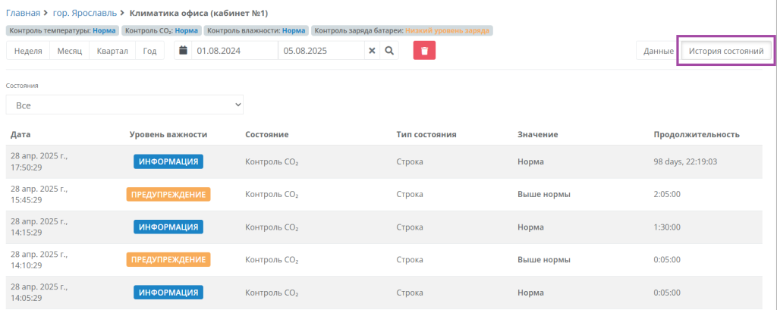Switch to the Данные tab
Screen dimensions: 777x310
(x=658, y=51)
